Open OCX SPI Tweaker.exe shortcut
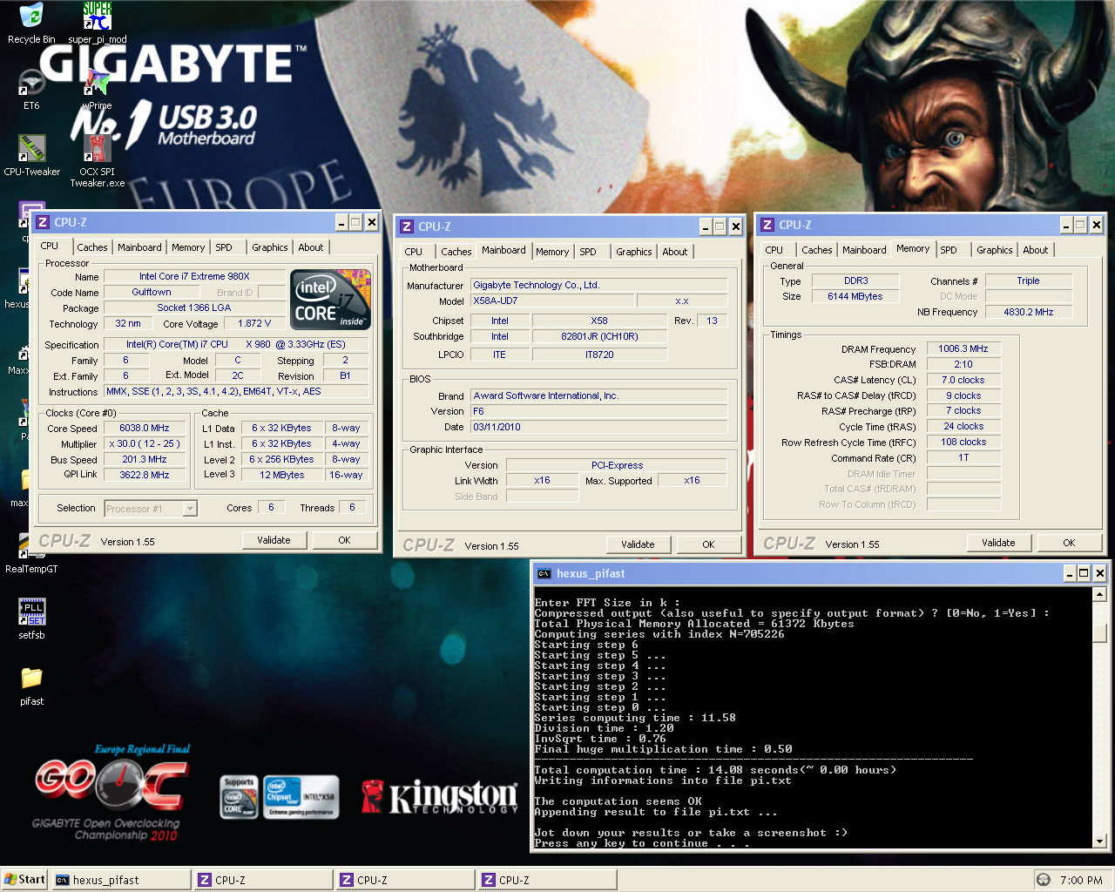 click(x=97, y=150)
